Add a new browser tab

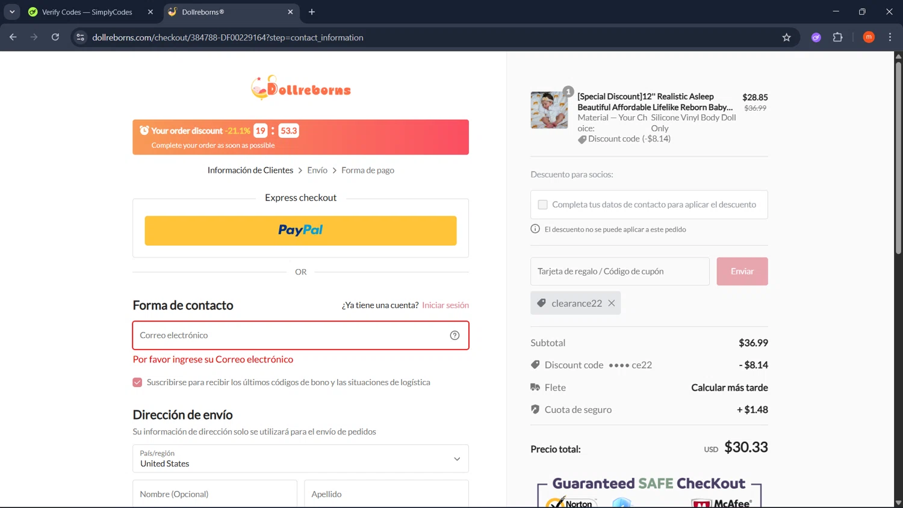pos(312,12)
